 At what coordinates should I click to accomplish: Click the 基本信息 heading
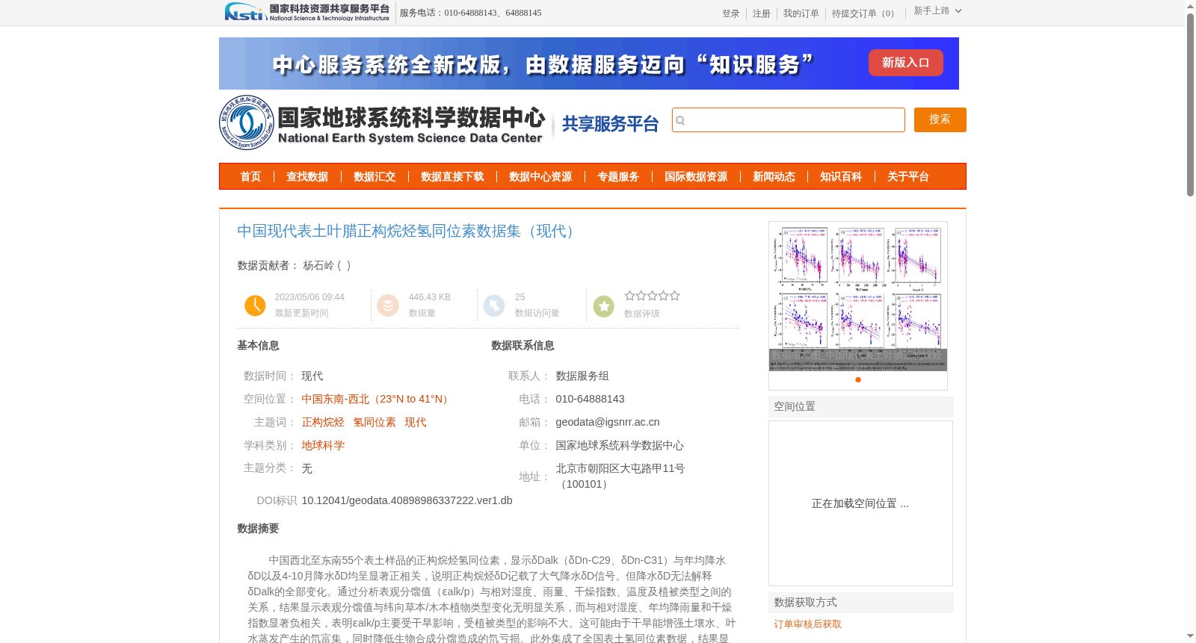click(258, 345)
